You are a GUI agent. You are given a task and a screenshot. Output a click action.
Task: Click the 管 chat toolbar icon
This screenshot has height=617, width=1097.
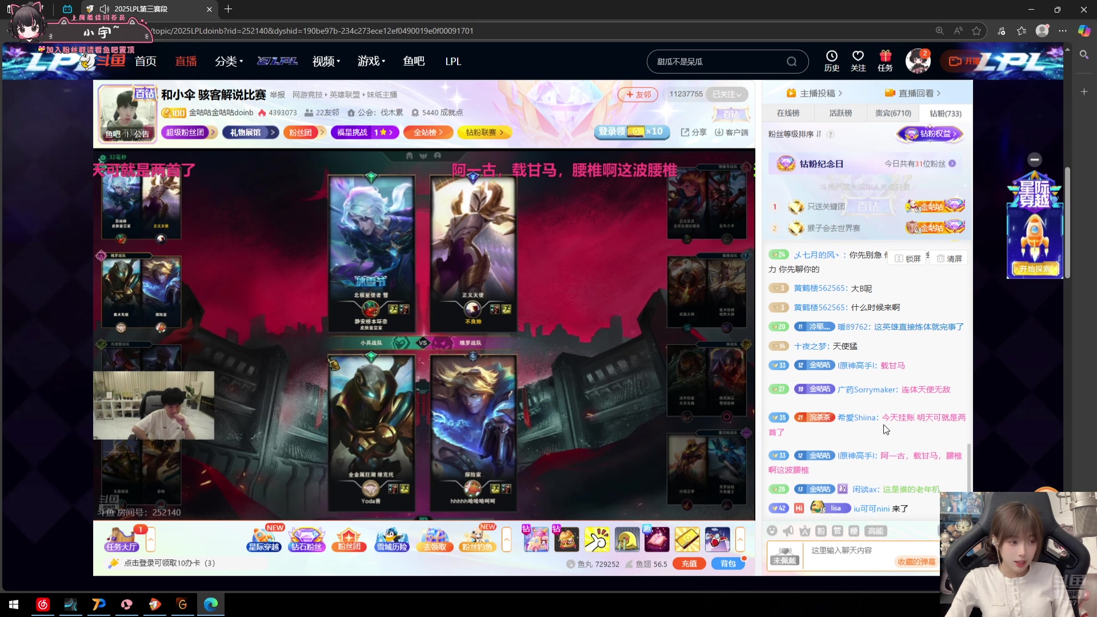838,531
